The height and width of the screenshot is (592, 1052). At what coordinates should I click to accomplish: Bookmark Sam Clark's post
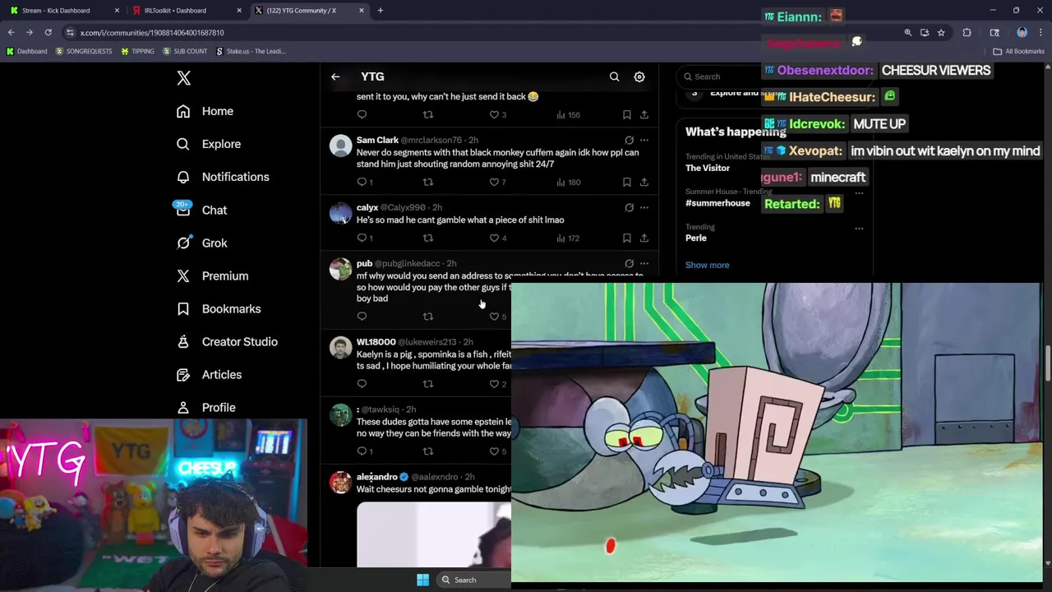click(x=626, y=182)
